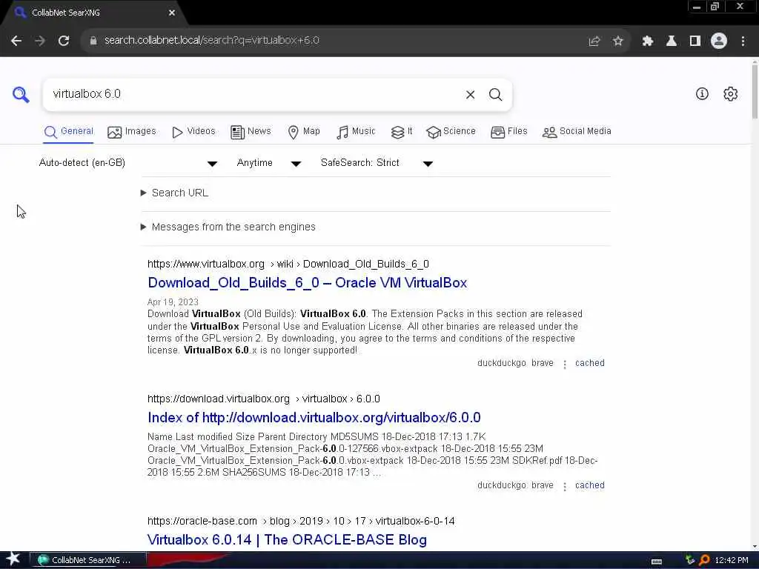Open options dots for Index of 6.0.0 result
This screenshot has width=759, height=569.
coord(564,486)
